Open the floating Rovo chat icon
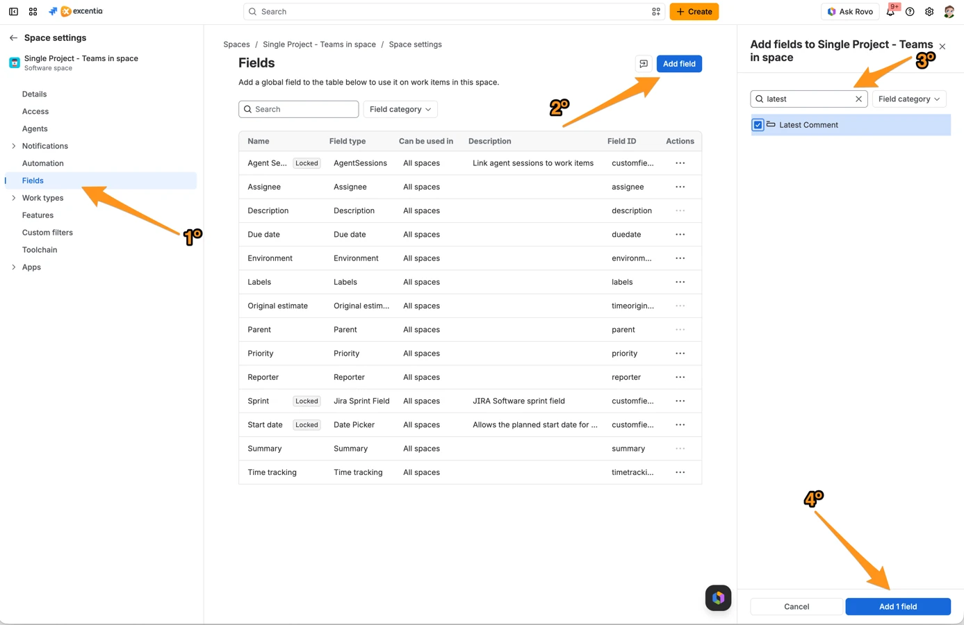Viewport: 964px width, 625px height. pos(718,598)
